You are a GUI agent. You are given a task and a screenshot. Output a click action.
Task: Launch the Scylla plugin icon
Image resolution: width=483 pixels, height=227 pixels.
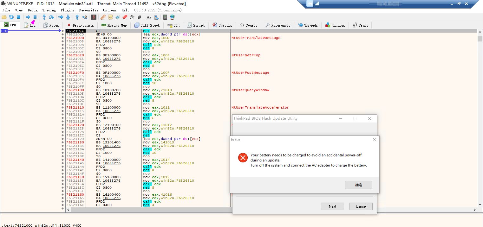coord(94,17)
